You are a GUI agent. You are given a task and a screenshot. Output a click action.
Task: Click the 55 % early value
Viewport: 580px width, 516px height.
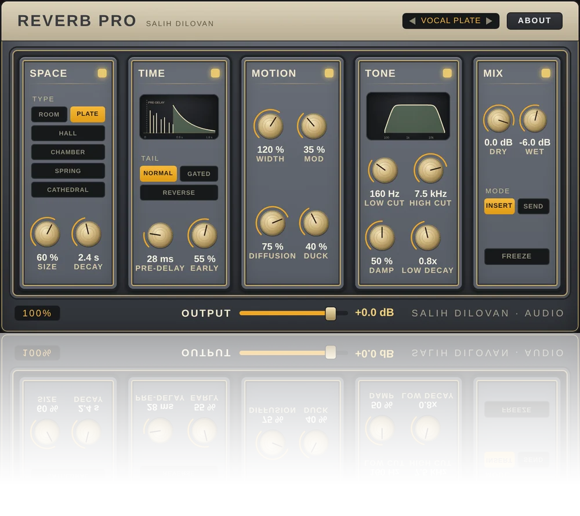point(205,259)
